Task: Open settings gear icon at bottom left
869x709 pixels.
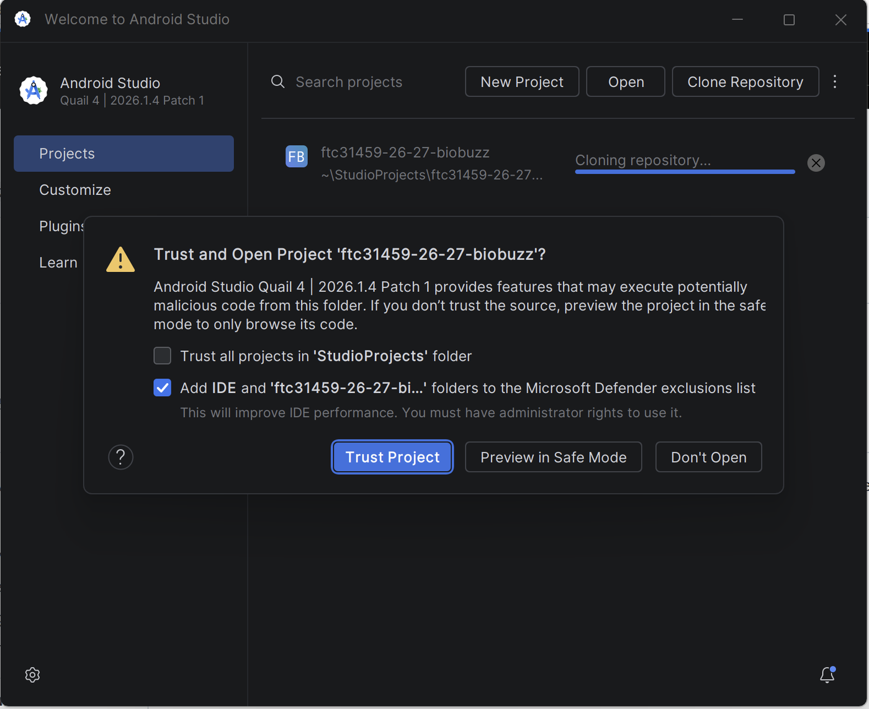Action: pyautogui.click(x=32, y=675)
